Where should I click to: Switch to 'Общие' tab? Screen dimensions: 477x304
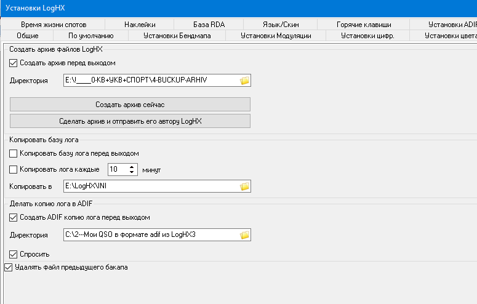[27, 36]
